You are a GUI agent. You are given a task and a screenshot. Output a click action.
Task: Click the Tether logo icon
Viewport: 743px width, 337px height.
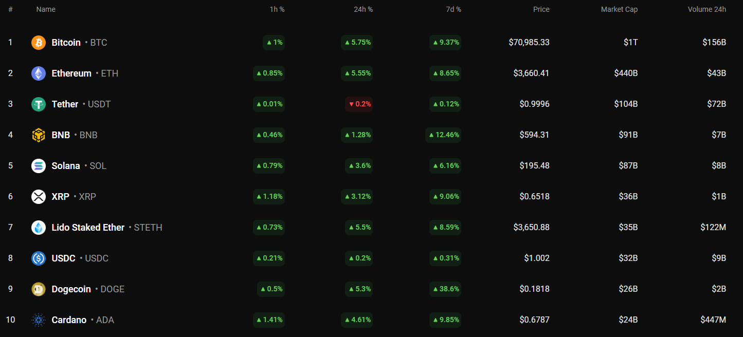pyautogui.click(x=39, y=104)
